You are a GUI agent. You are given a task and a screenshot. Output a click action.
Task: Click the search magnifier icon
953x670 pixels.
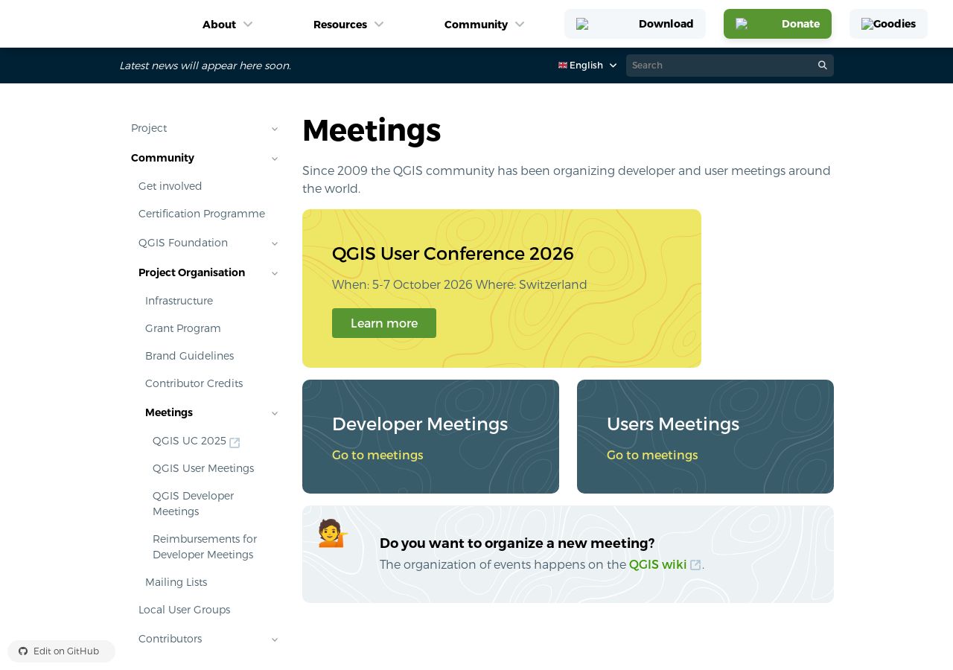[x=823, y=66]
